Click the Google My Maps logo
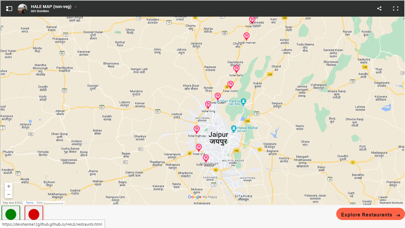The height and width of the screenshot is (228, 405). pos(203,197)
